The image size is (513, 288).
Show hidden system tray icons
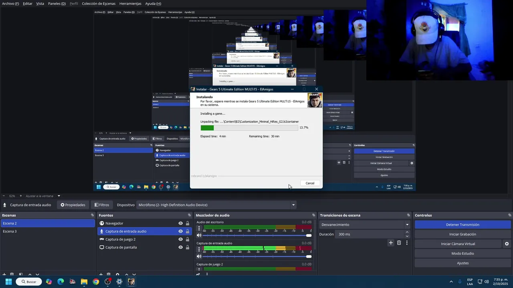click(451, 282)
